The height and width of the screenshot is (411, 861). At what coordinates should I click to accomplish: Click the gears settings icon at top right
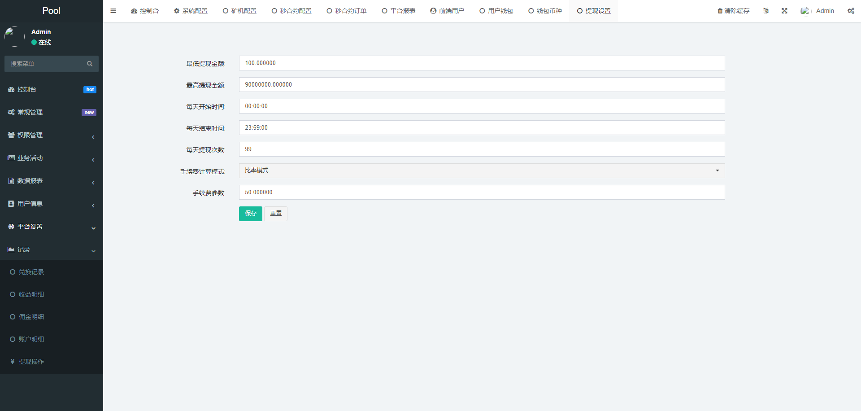851,10
